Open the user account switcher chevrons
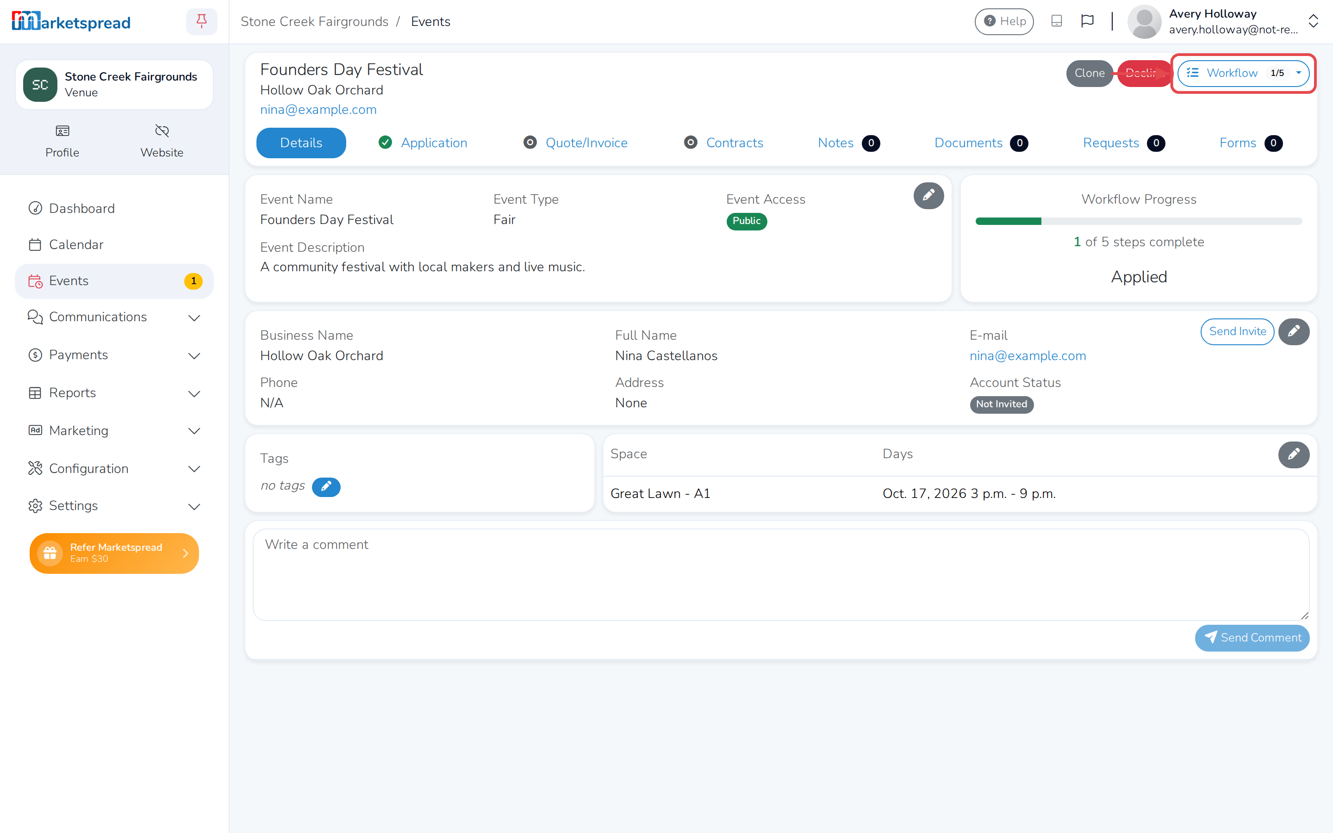The width and height of the screenshot is (1333, 833). pyautogui.click(x=1313, y=21)
